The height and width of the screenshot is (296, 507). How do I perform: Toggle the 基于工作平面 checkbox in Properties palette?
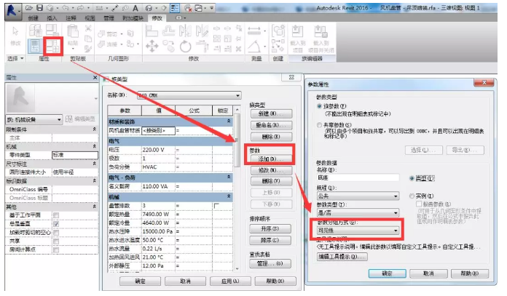coord(56,215)
